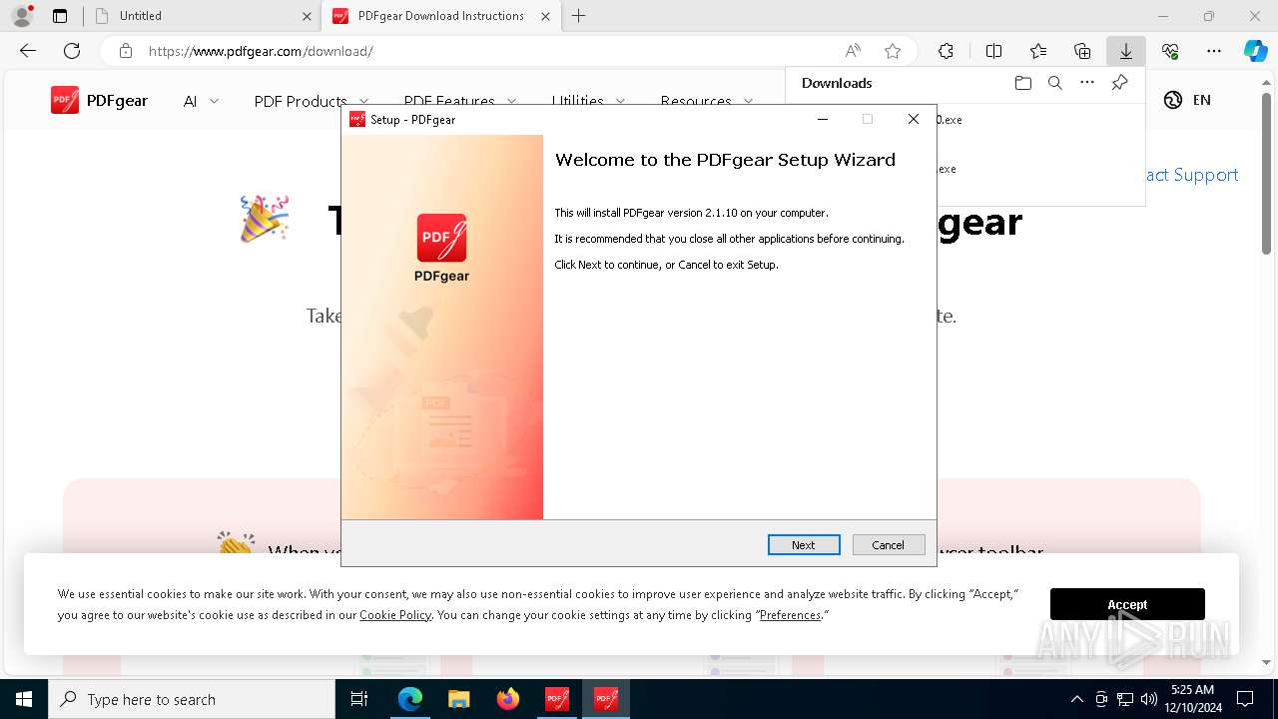Open Browser essentials heart icon
This screenshot has width=1278, height=719.
click(1170, 51)
